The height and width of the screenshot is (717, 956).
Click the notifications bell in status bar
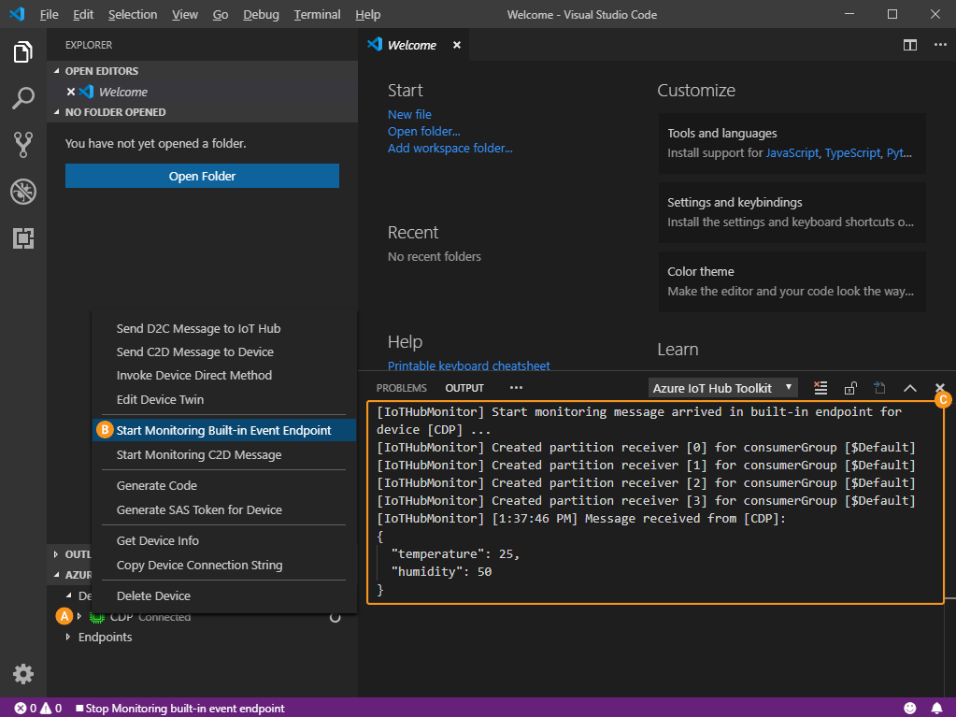(936, 708)
